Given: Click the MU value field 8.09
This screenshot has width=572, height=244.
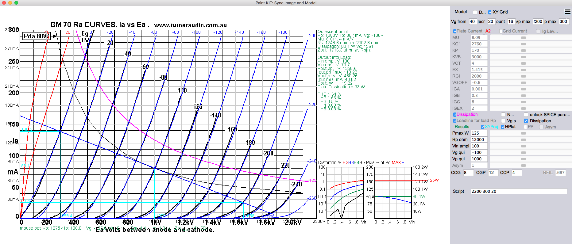Looking at the screenshot, I should coord(479,38).
